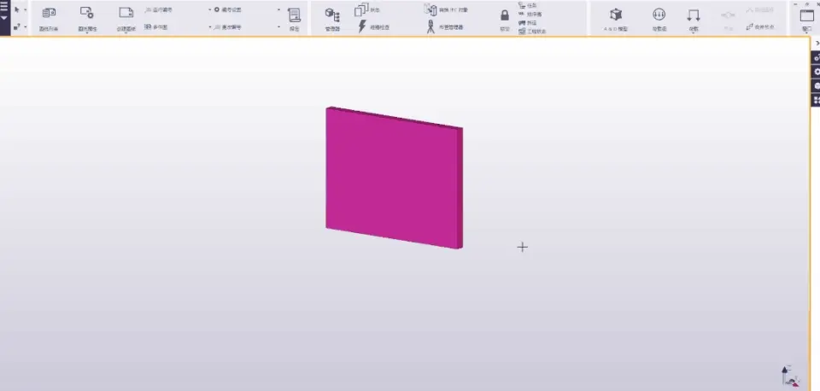
Task: Open the hamburger file menu
Action: coord(4,6)
